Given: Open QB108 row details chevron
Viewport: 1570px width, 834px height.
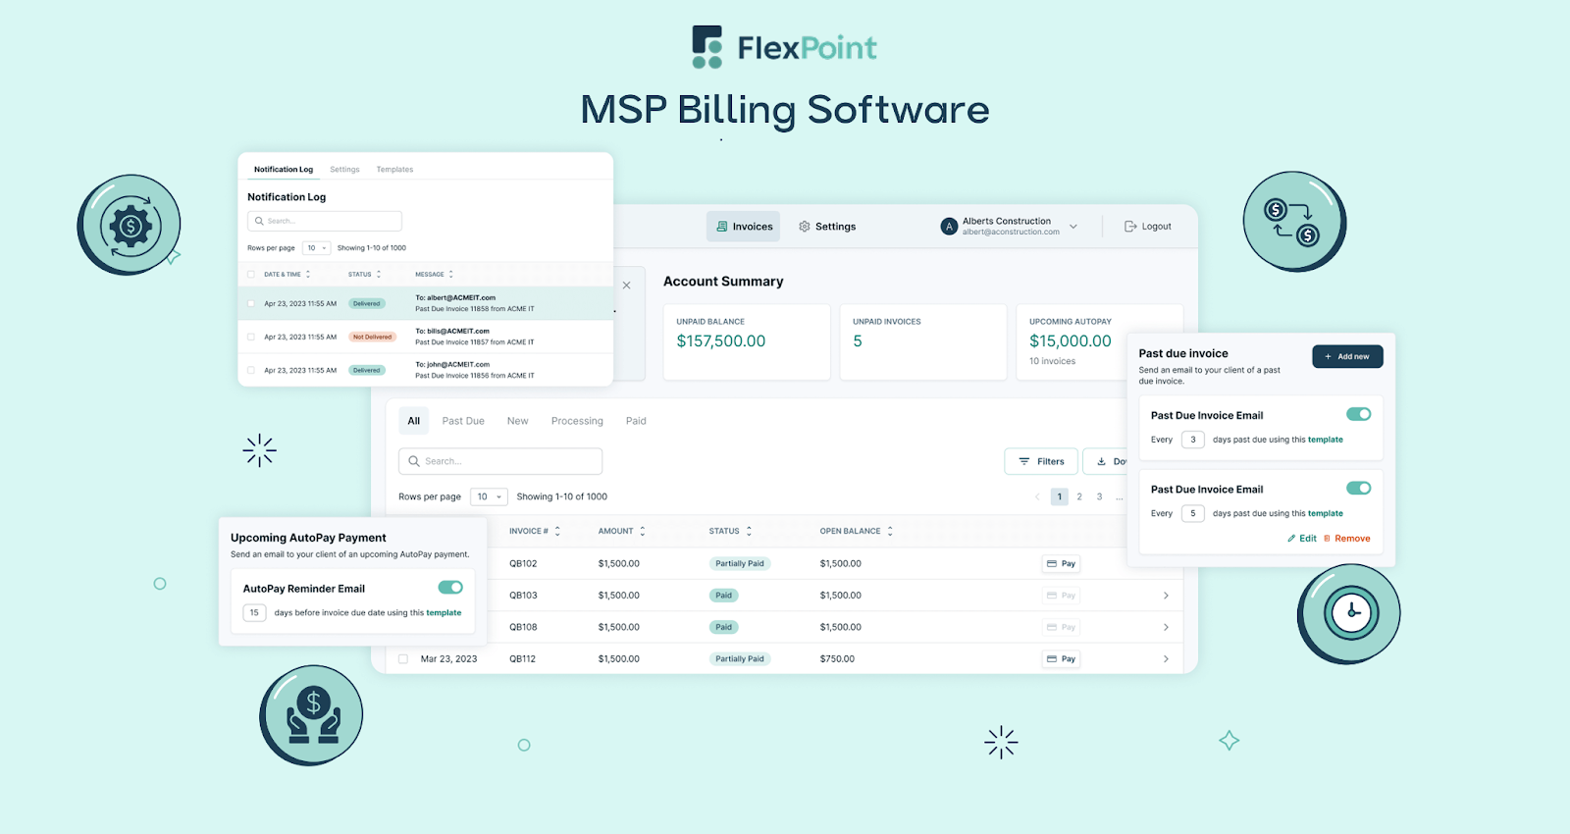Looking at the screenshot, I should (1166, 627).
